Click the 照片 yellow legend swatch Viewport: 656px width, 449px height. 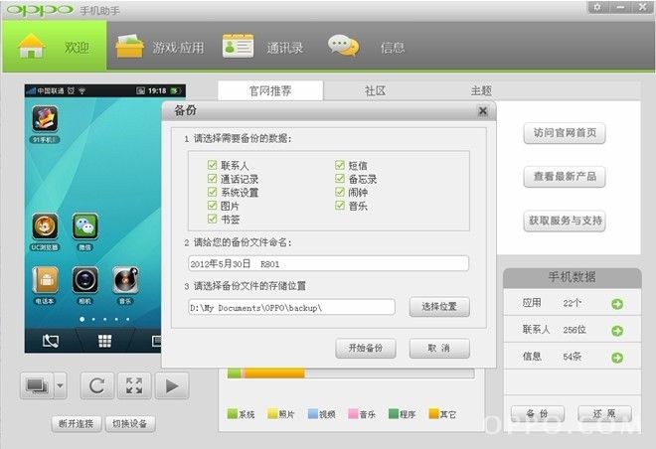coord(272,414)
